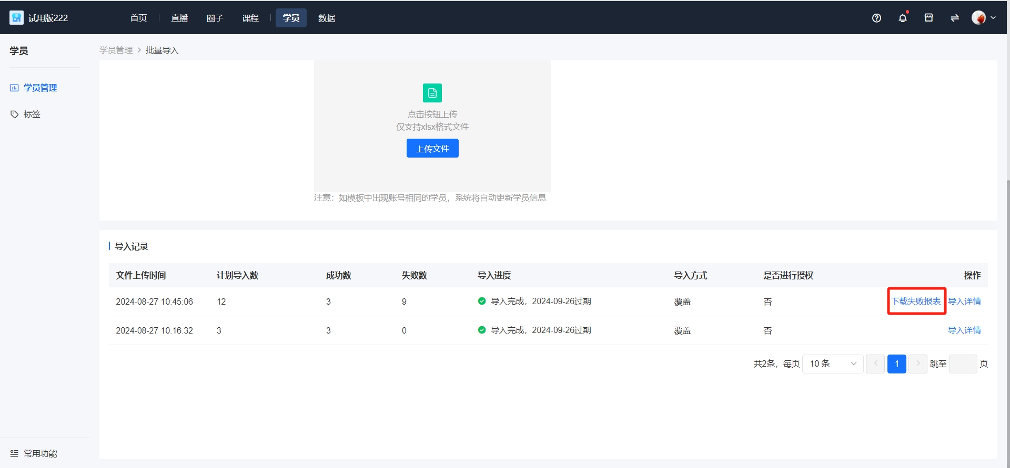Viewport: 1010px width, 468px height.
Task: Click the next page arrow
Action: tap(918, 363)
